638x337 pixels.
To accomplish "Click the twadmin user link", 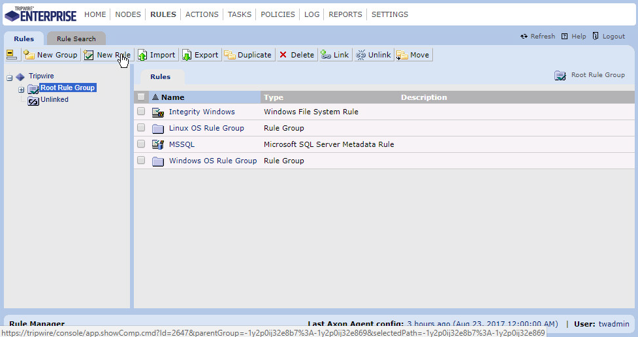I will (614, 324).
